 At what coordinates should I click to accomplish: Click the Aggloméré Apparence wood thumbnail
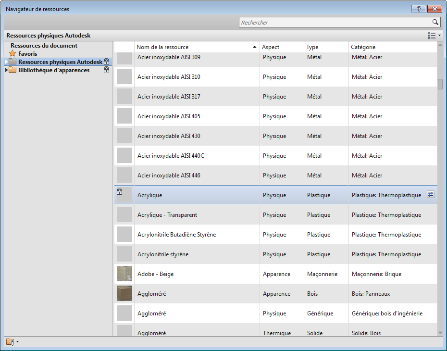click(x=124, y=293)
